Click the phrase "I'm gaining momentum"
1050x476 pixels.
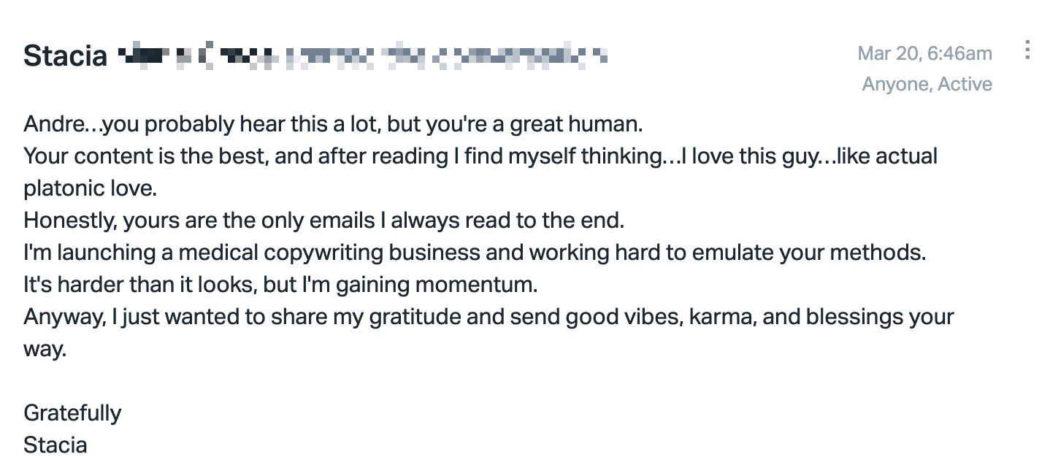point(418,285)
